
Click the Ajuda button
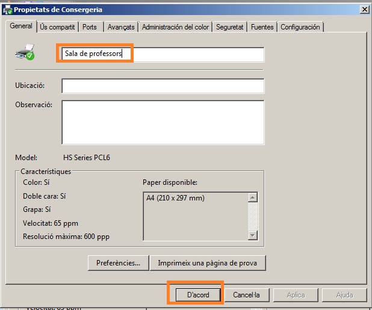point(344,295)
